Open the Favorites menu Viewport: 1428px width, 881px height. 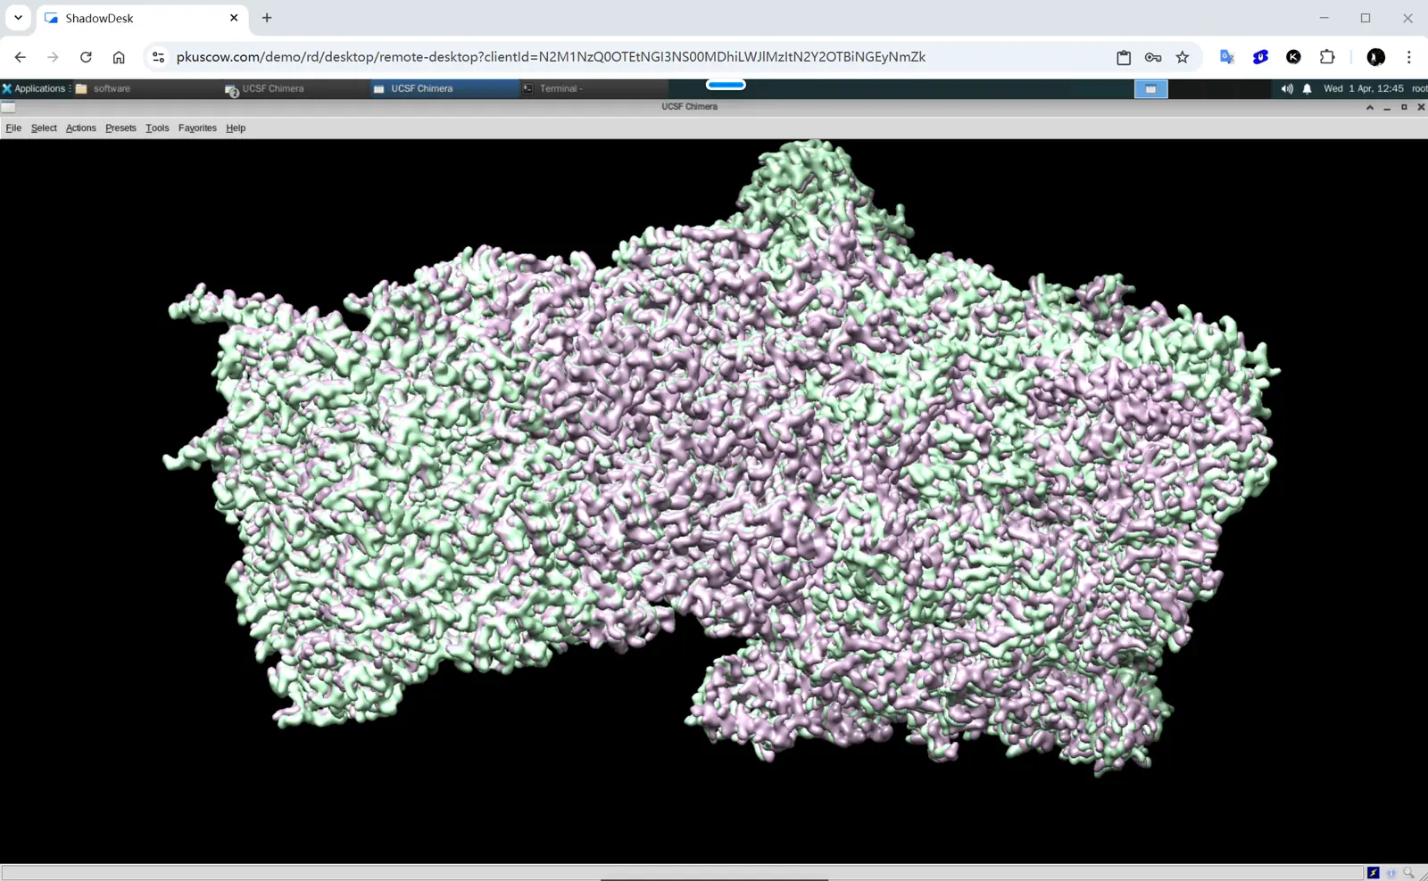[x=197, y=128]
